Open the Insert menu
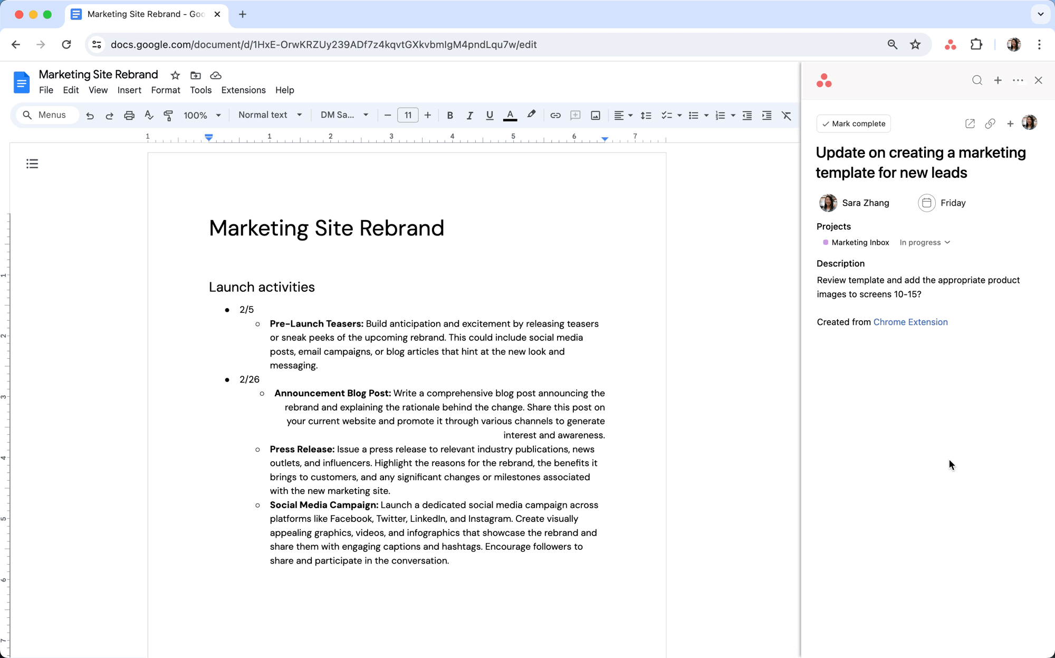This screenshot has width=1055, height=658. (x=129, y=90)
